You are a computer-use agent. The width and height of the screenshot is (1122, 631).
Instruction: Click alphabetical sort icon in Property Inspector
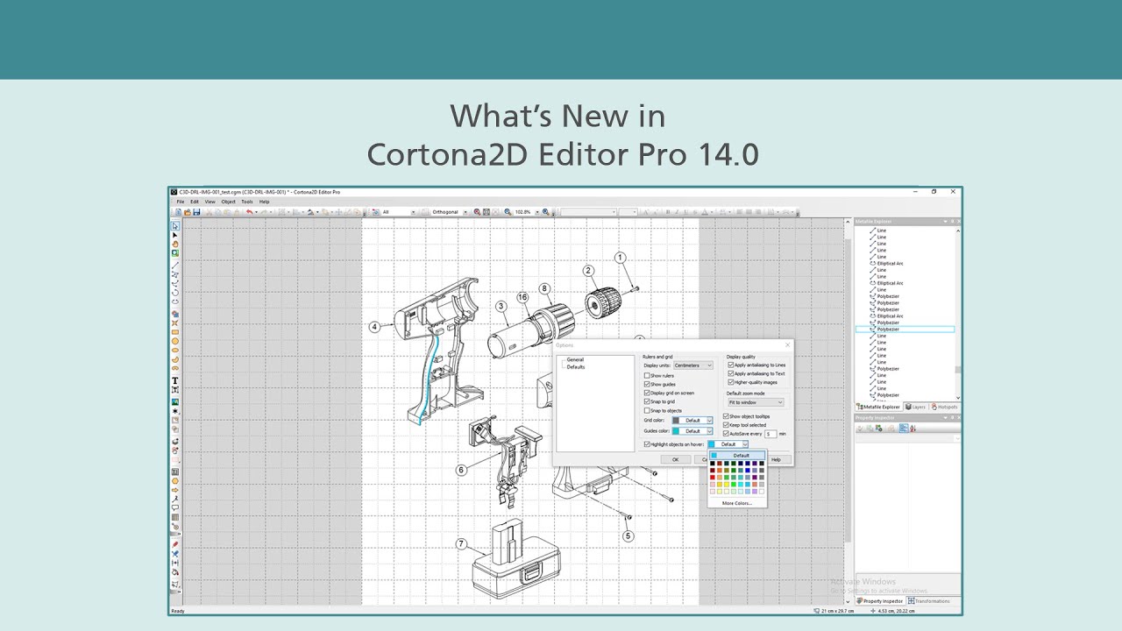913,429
